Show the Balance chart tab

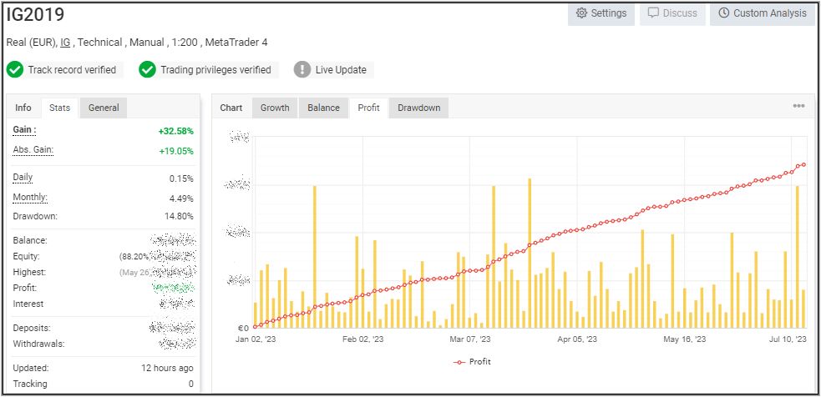[x=323, y=108]
